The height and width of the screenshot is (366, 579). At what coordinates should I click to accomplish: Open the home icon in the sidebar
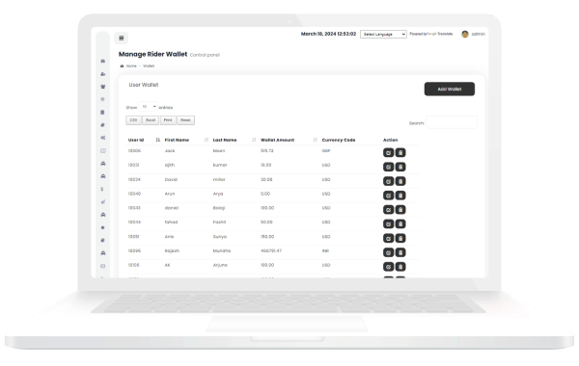click(x=103, y=61)
